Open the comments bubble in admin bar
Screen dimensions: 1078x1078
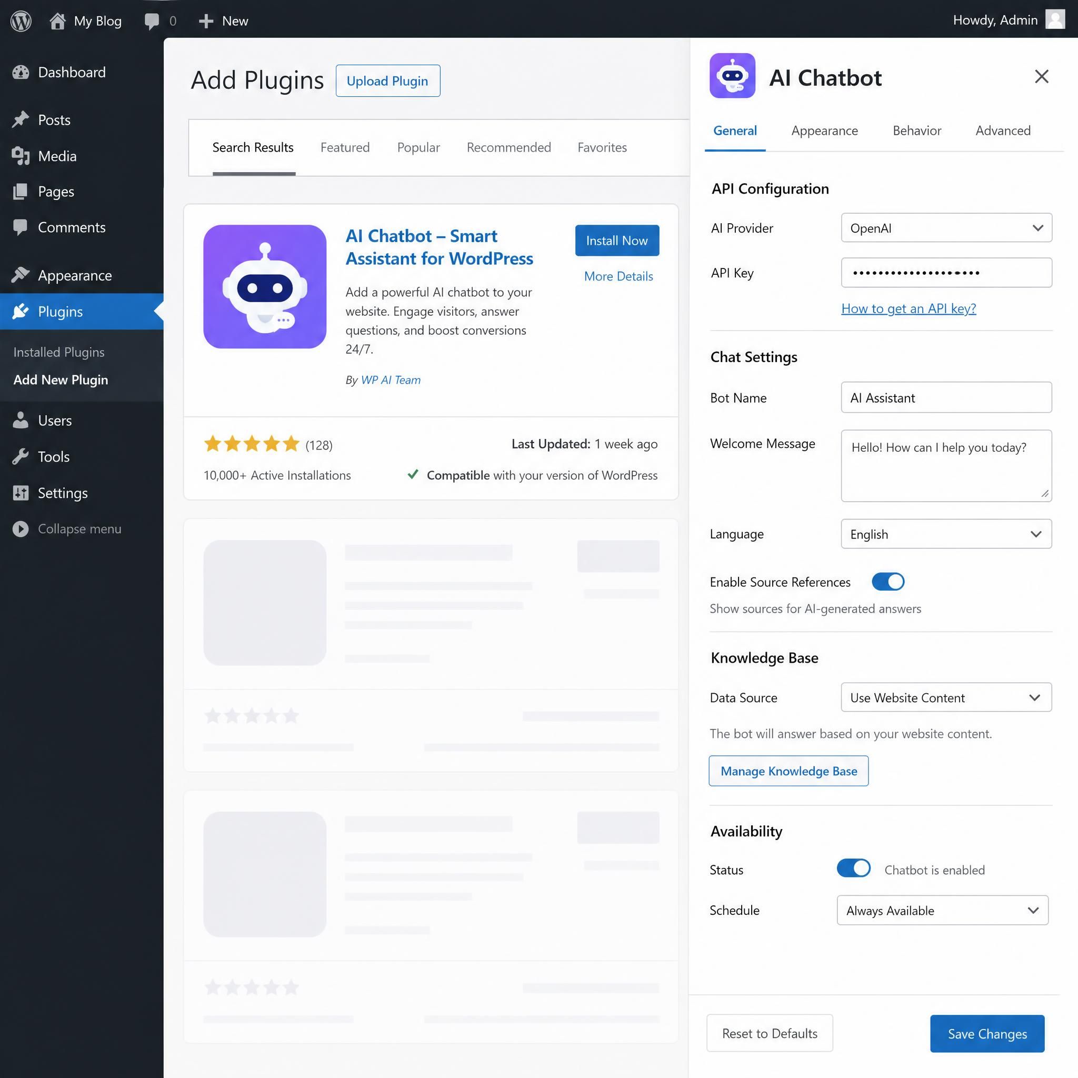click(152, 21)
